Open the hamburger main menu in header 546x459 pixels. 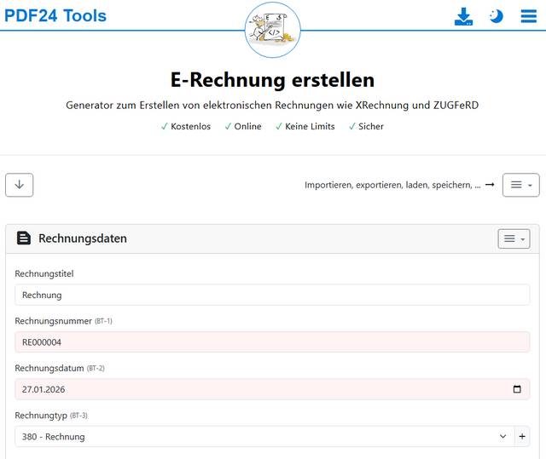tap(528, 16)
